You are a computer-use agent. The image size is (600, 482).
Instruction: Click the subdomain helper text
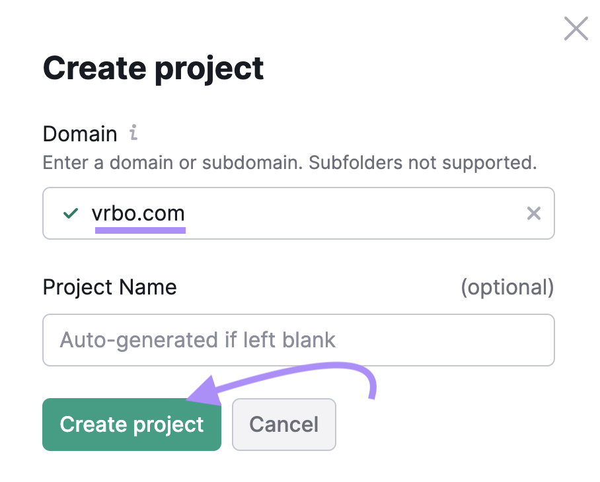coord(289,162)
